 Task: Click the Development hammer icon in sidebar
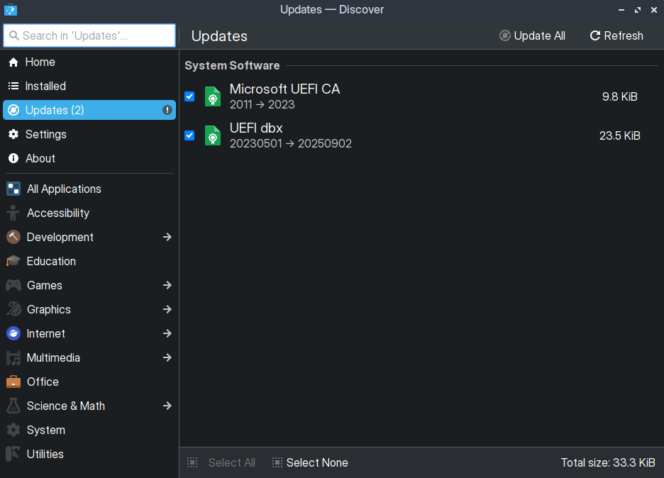pos(13,237)
